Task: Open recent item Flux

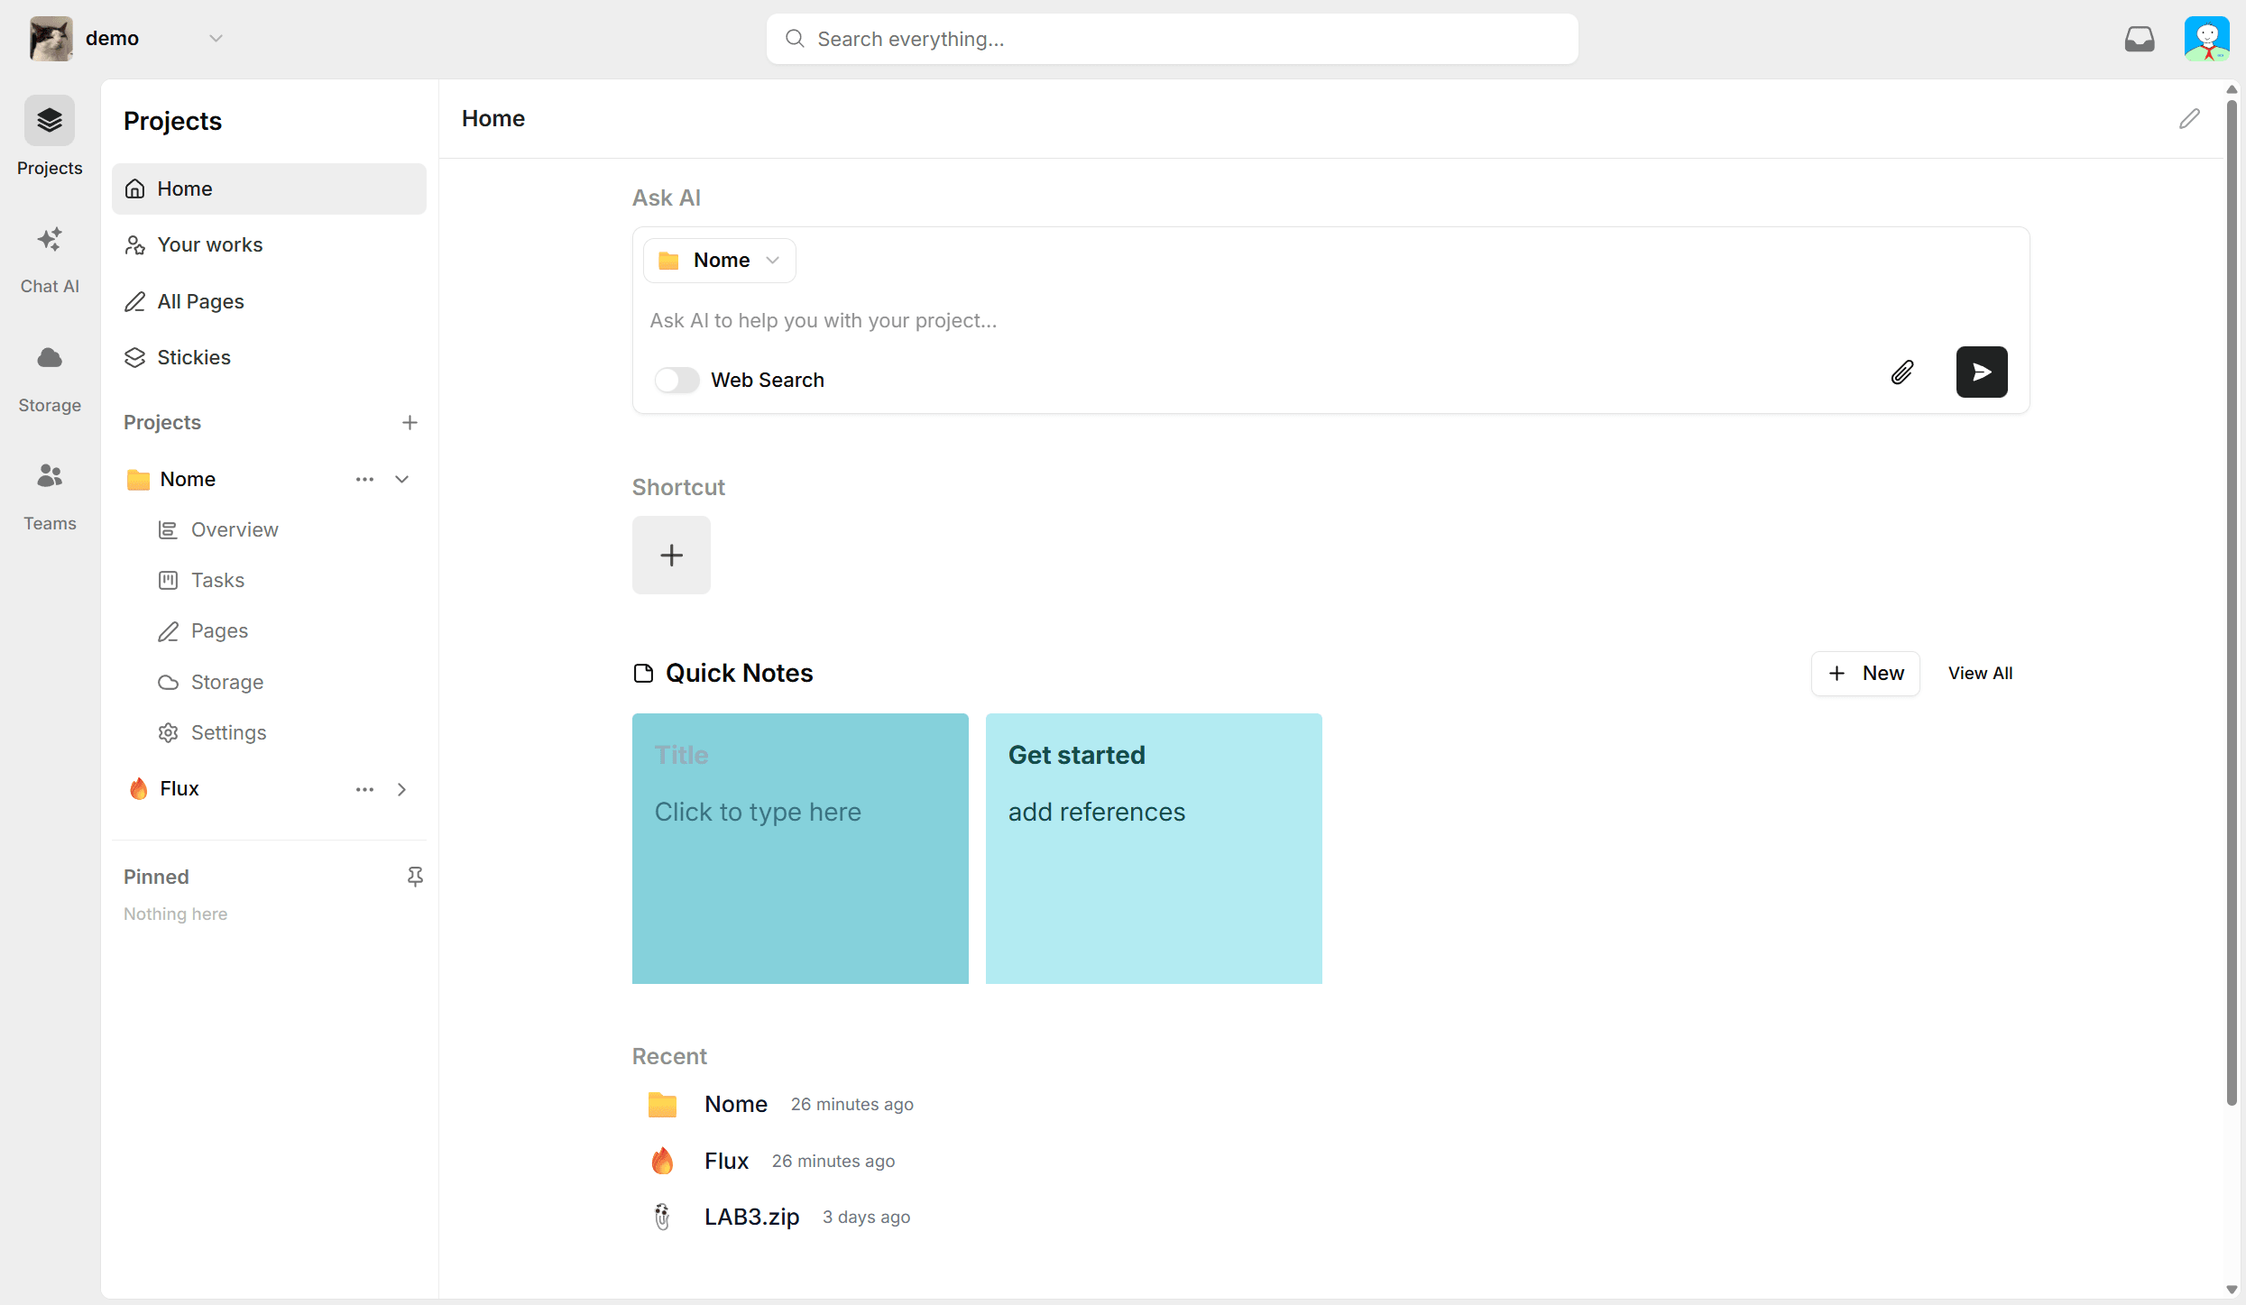Action: 727,1161
